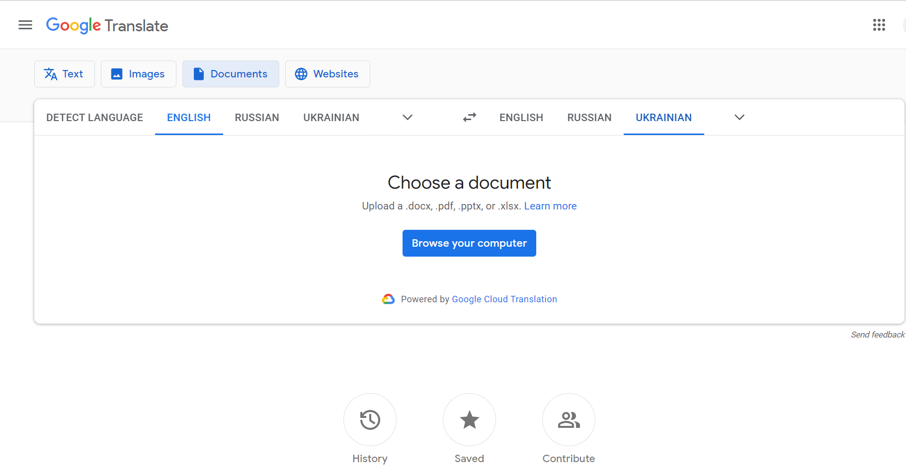Viewport: 906px width, 476px height.
Task: Switch to Text translation mode
Action: [64, 74]
